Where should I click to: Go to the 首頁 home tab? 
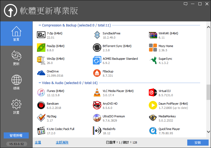click(x=16, y=34)
